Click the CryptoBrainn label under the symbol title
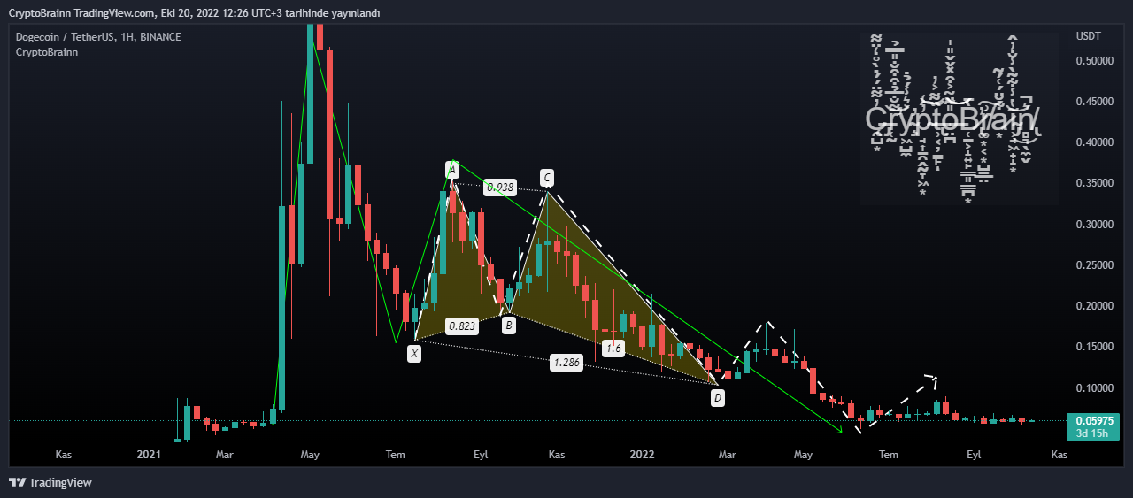Screen dimensions: 1133x498 click(x=47, y=52)
